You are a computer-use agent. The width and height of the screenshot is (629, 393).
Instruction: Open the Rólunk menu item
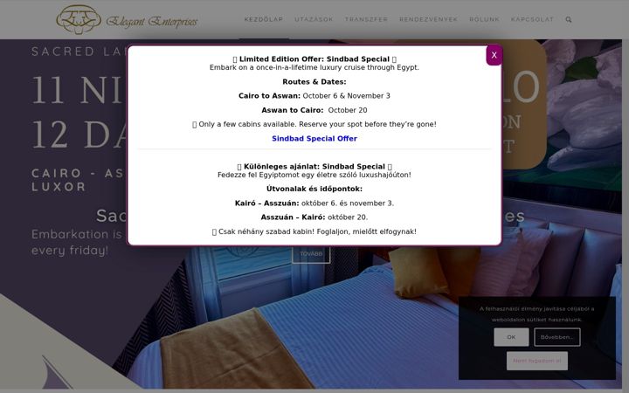[484, 19]
